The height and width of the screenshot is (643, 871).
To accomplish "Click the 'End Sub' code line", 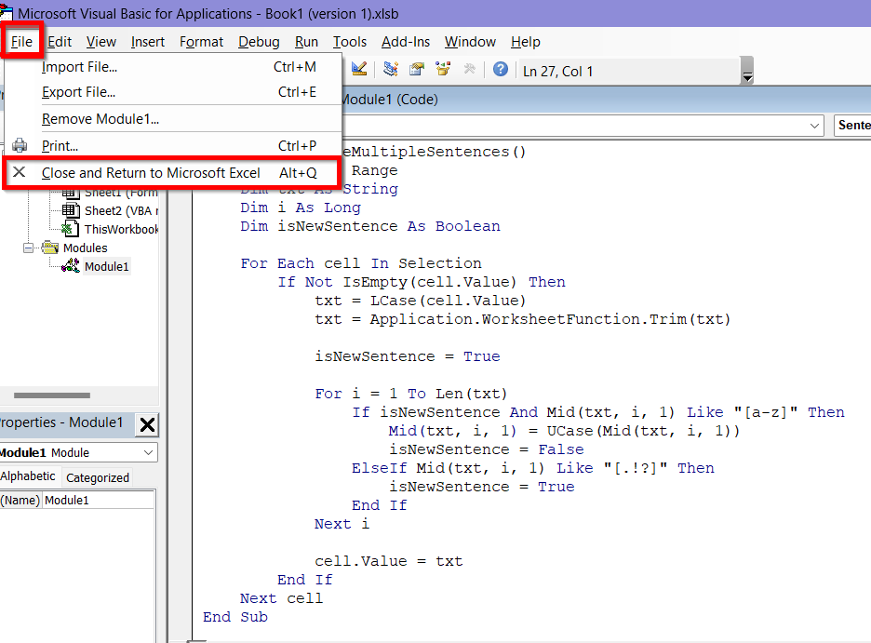I will (x=235, y=617).
